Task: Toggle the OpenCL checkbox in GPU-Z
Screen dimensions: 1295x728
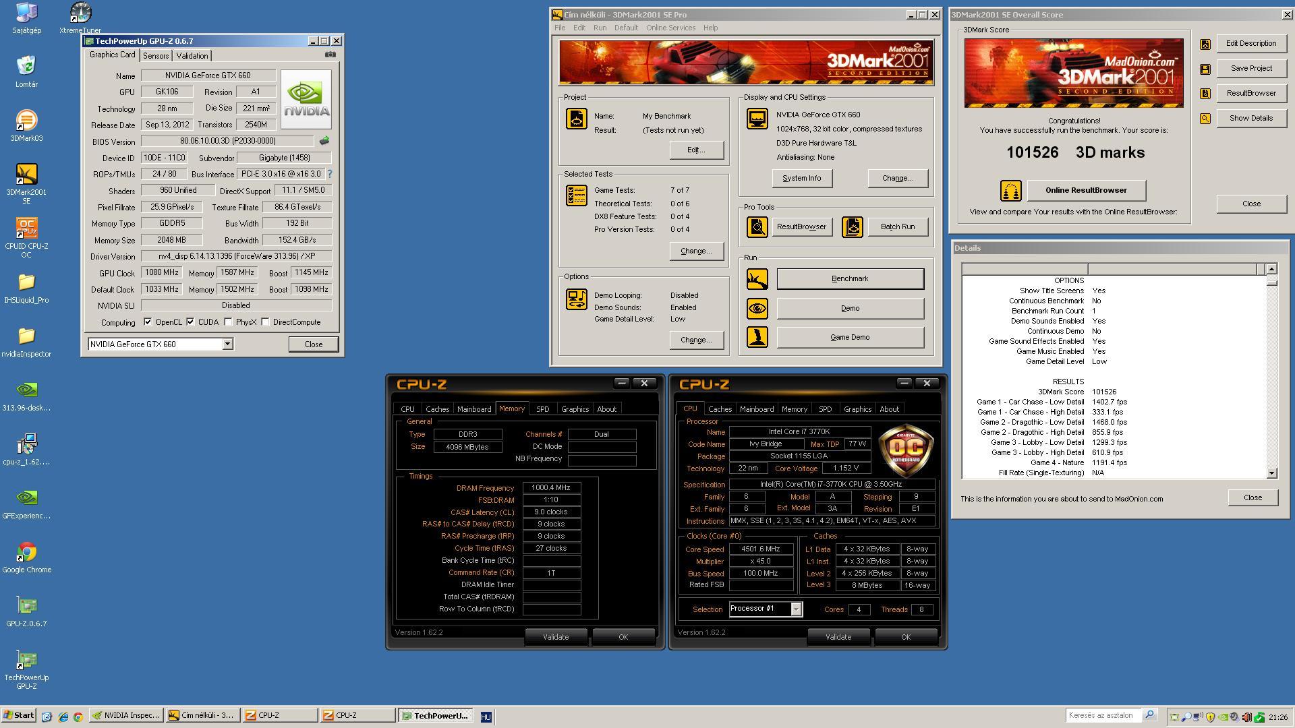Action: [148, 322]
